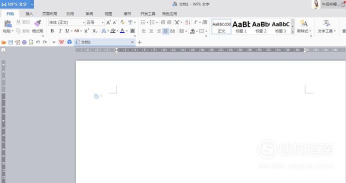Viewport: 346px width, 183px height.
Task: Open font color dropdown arrow
Action: click(x=126, y=31)
